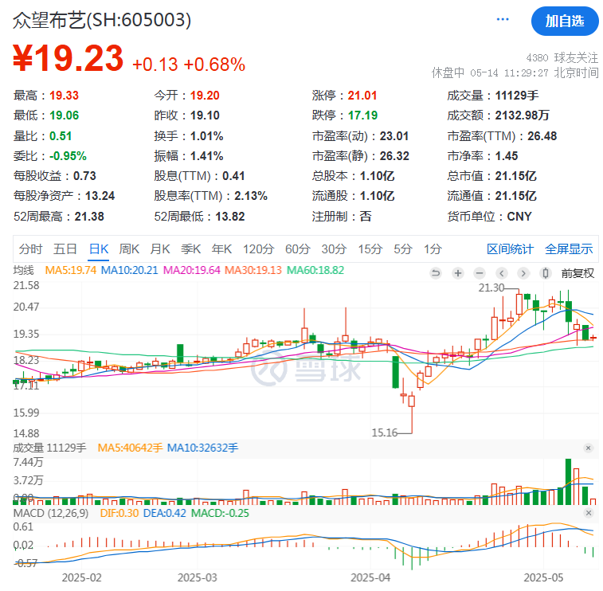603x591 pixels.
Task: Click 4380 球友关注 followers text
Action: 562,57
